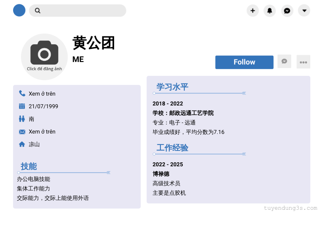This screenshot has height=237, width=323.
Task: Click the search magnifier icon
Action: 38,11
